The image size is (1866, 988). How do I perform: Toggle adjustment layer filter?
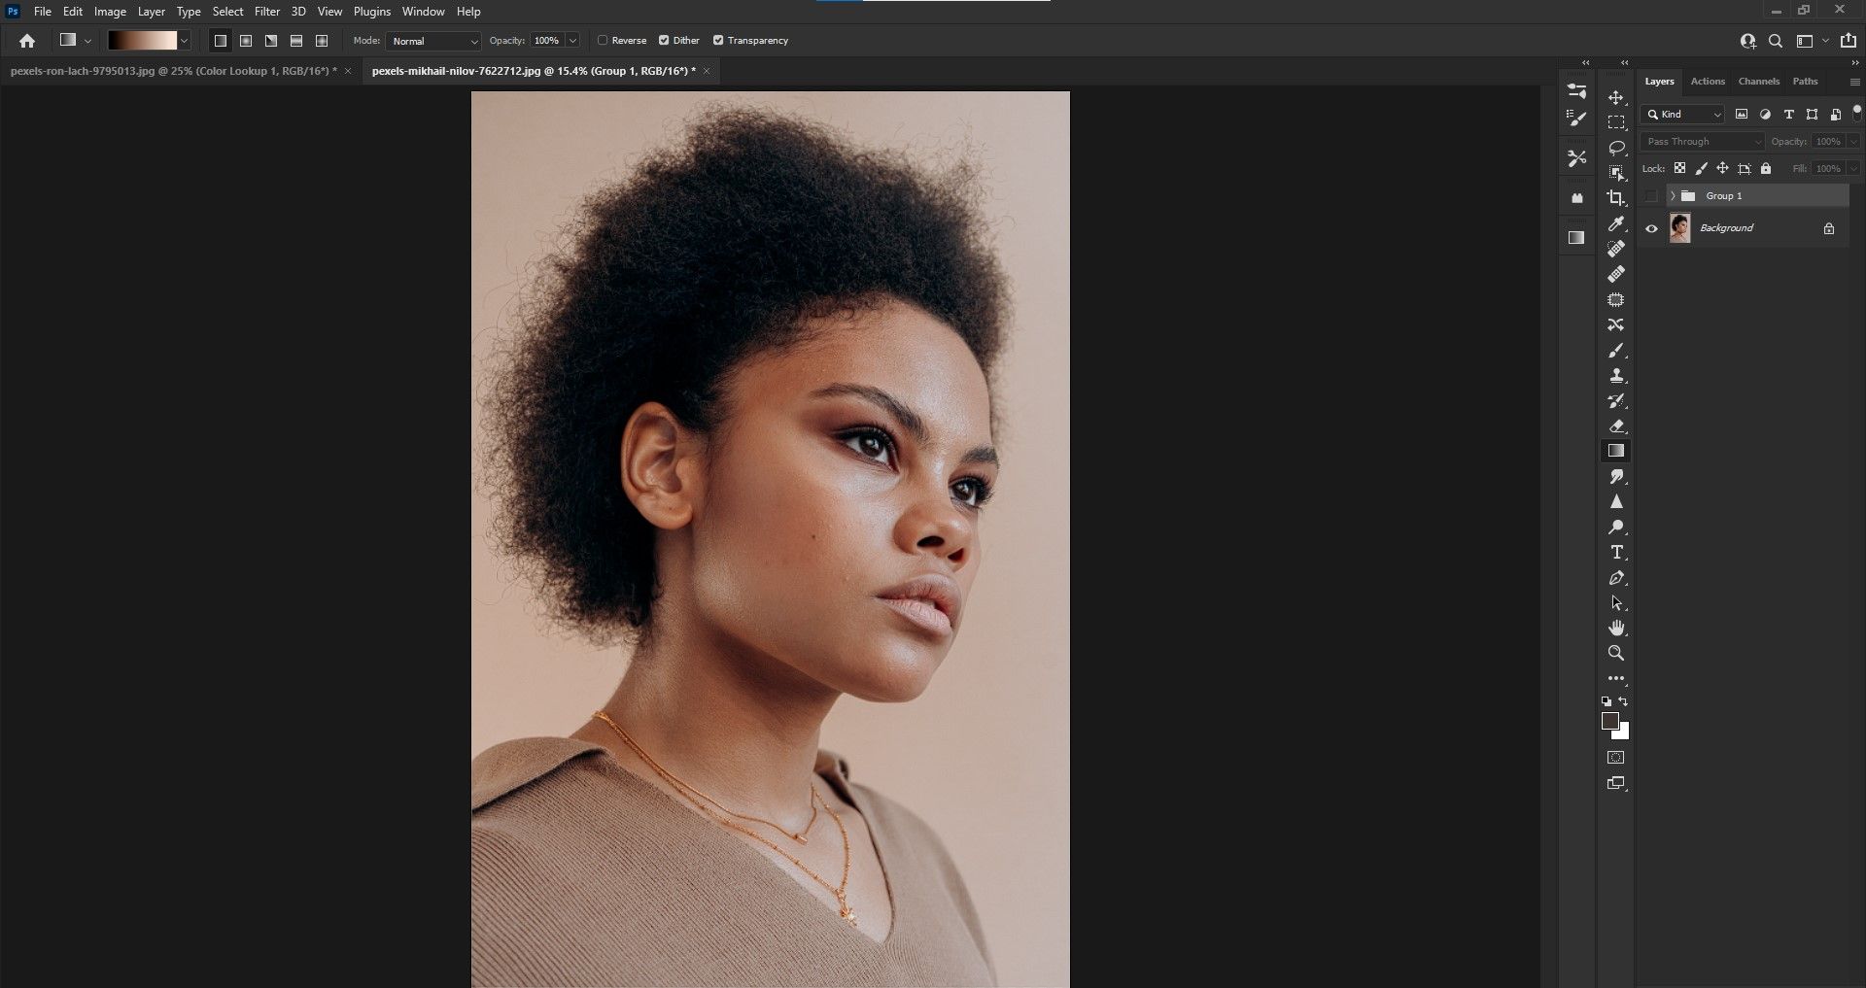(1765, 115)
